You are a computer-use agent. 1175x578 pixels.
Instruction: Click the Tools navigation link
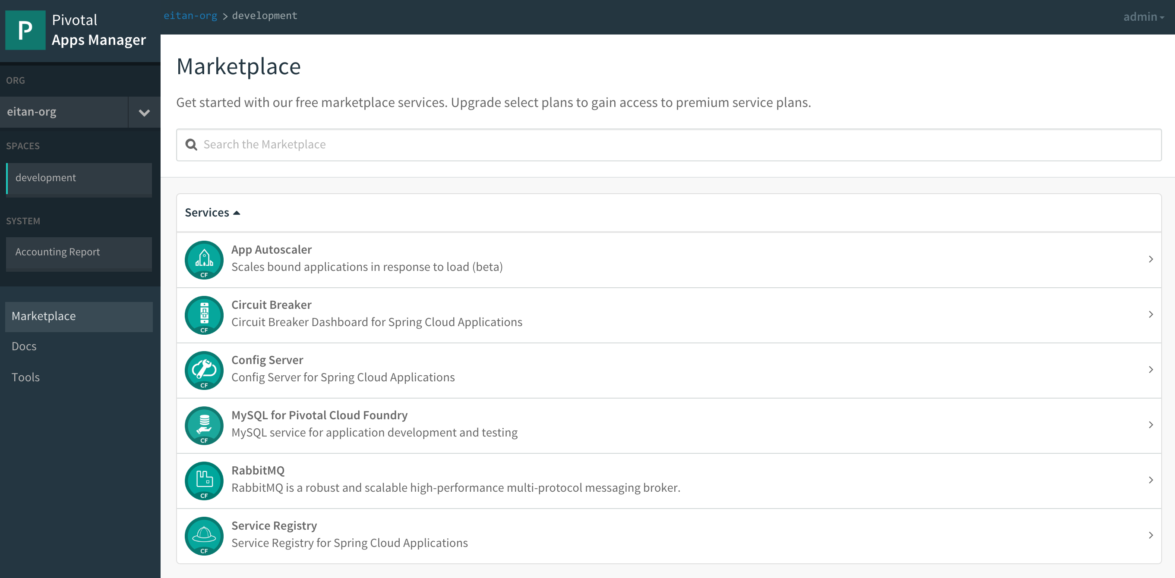[26, 377]
